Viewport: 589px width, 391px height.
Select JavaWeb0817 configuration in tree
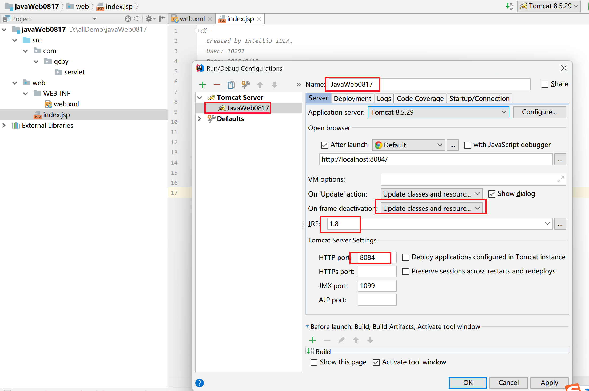pyautogui.click(x=248, y=108)
